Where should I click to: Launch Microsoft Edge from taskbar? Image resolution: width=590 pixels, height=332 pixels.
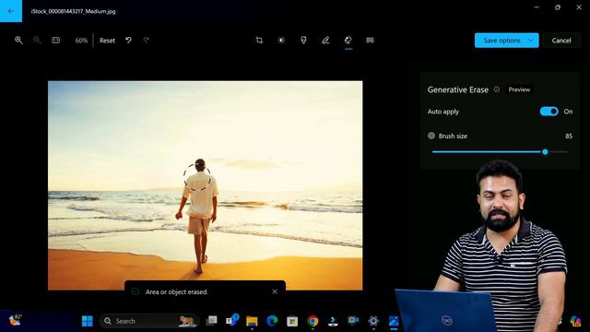272,321
